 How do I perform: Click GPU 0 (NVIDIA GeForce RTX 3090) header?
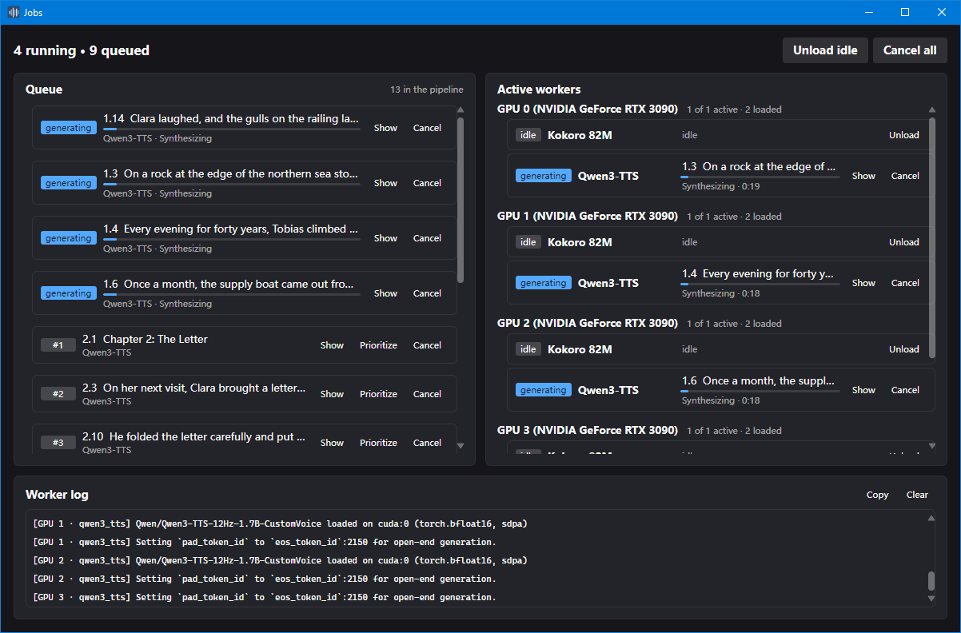click(588, 109)
